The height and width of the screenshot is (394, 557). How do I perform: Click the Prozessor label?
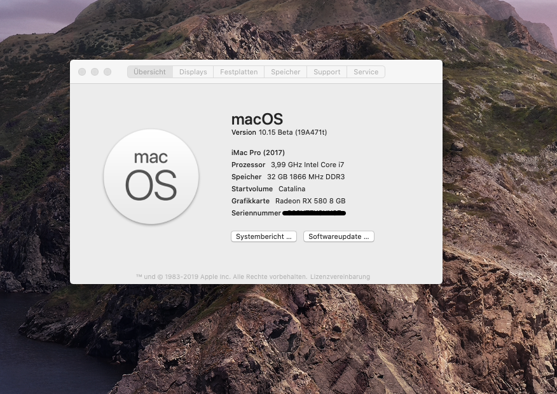[x=249, y=165]
